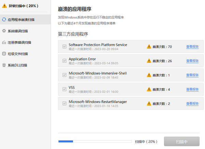
Task: Click the warning icon beside 异常扫描中
Action: 4,6
